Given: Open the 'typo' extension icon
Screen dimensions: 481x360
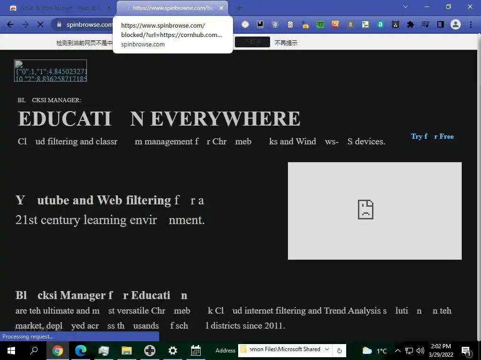Looking at the screenshot, I should [x=365, y=24].
